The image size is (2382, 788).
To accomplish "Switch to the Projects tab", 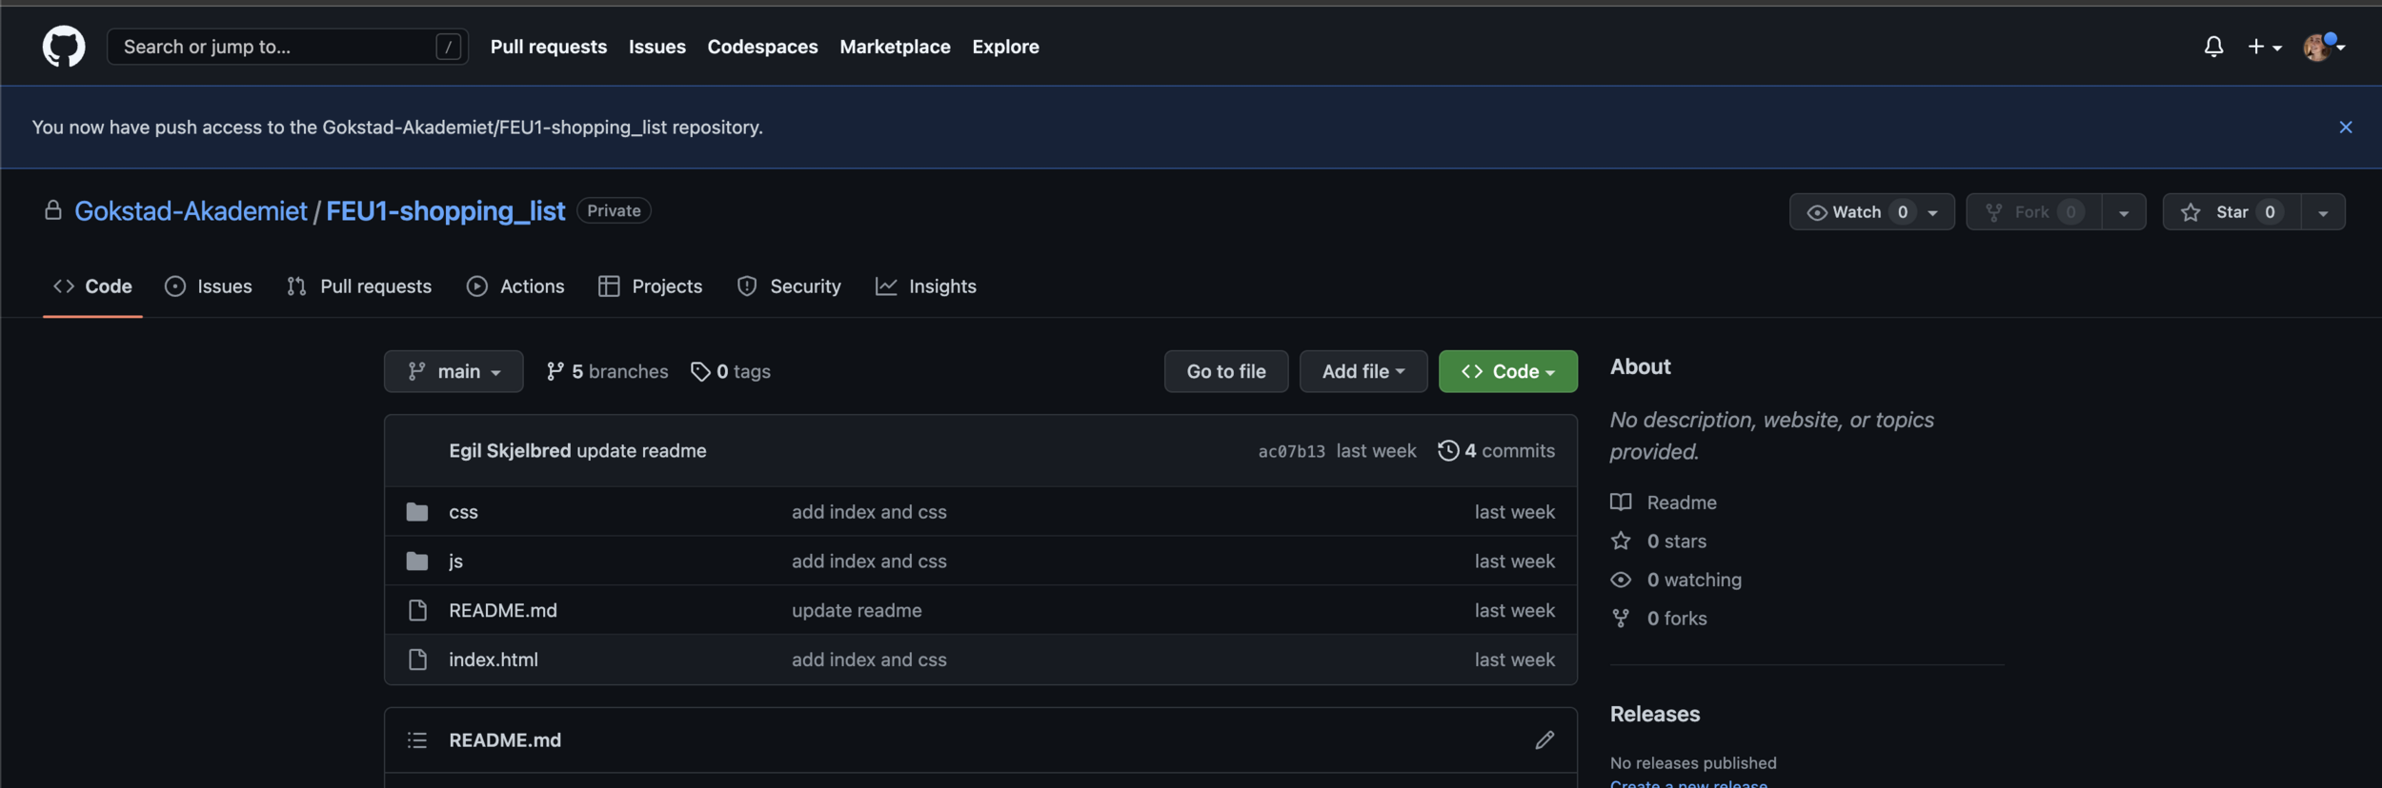I will click(x=650, y=286).
